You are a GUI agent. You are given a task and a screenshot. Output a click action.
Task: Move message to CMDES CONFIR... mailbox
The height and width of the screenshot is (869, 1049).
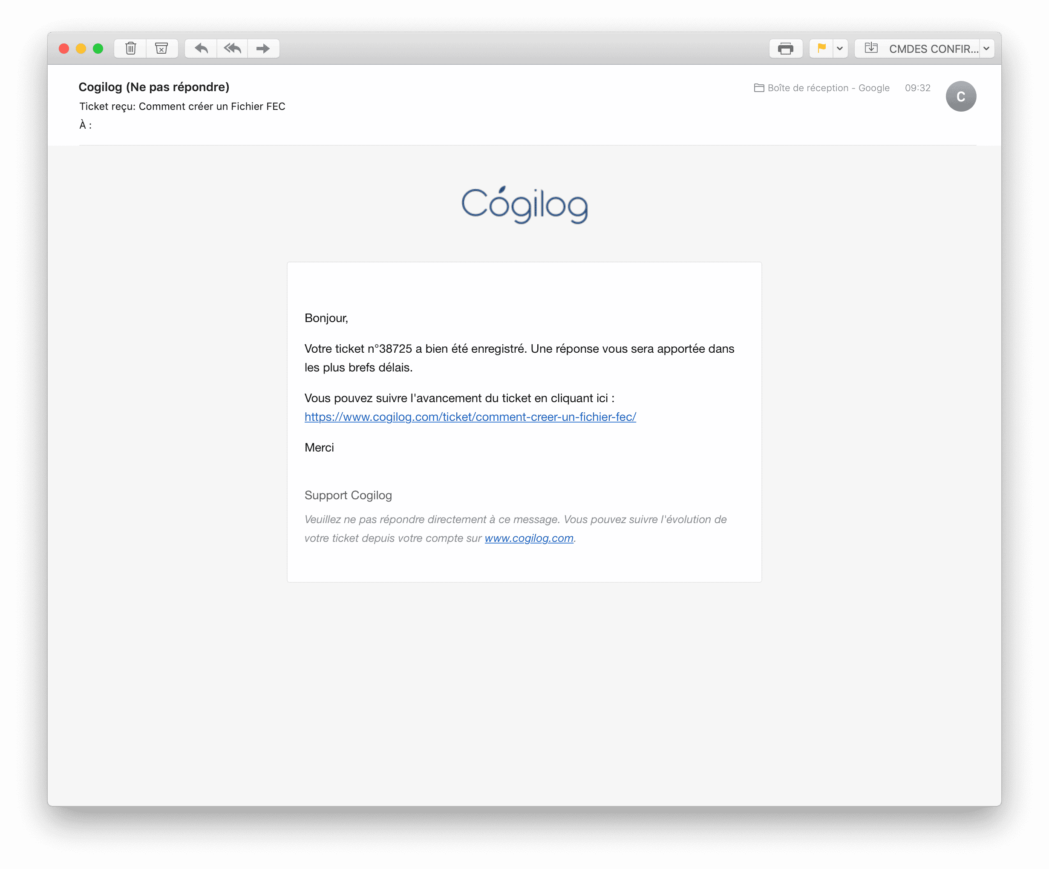[917, 49]
